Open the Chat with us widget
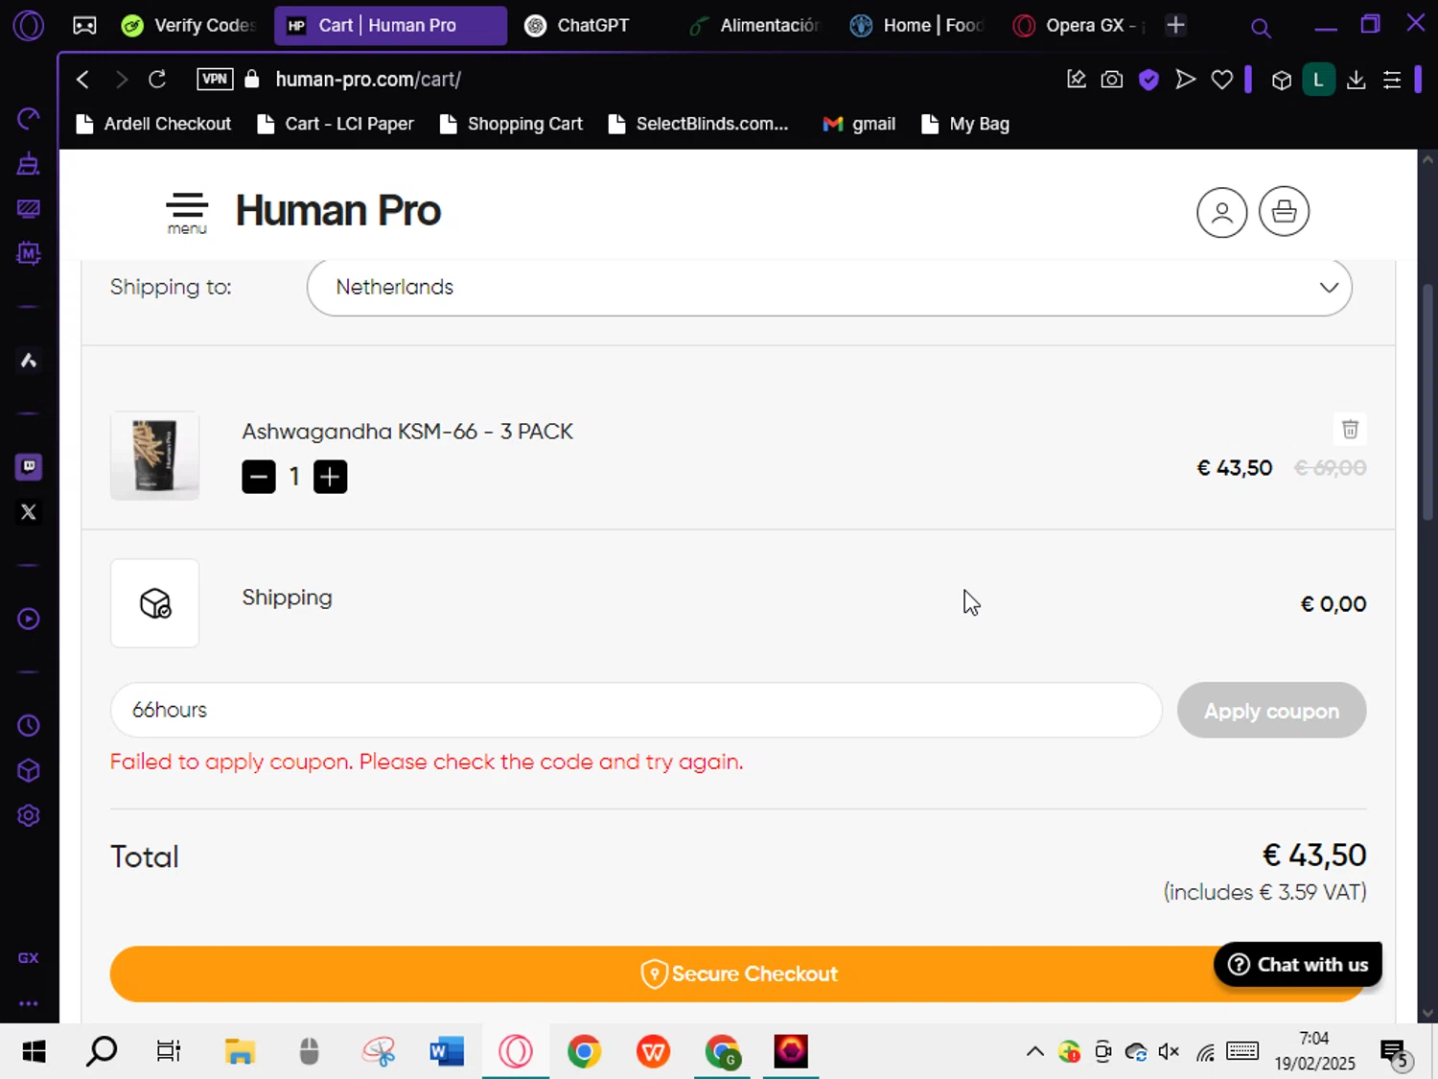Viewport: 1438px width, 1079px height. (x=1298, y=964)
